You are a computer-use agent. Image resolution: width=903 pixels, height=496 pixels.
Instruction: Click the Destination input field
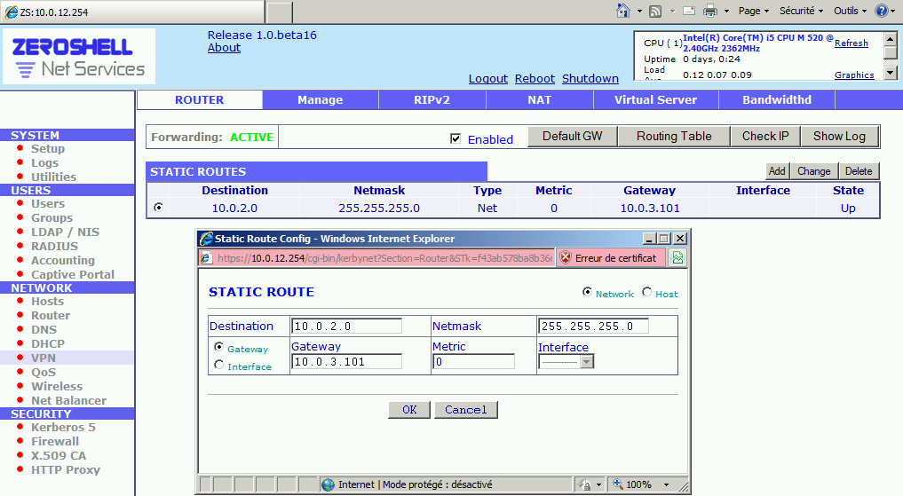[346, 327]
